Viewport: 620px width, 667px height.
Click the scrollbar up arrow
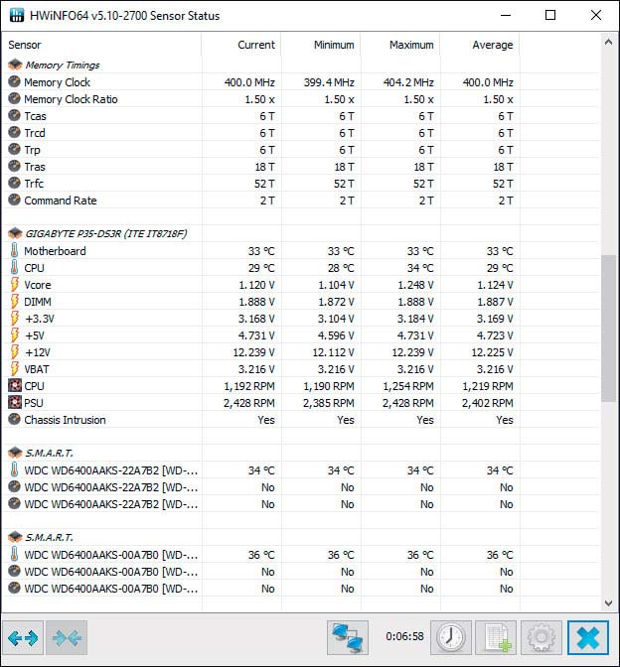coord(608,42)
